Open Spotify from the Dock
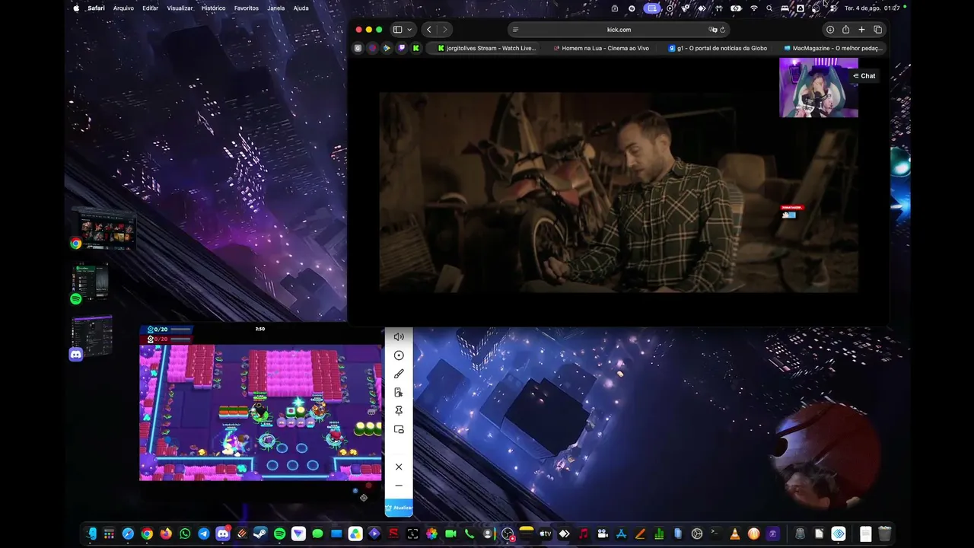Screen dimensions: 974x548 279,534
